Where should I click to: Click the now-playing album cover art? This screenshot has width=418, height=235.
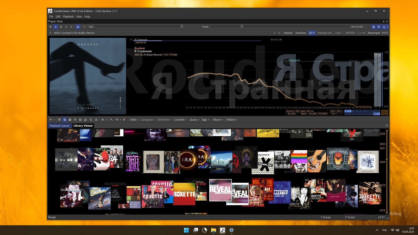click(88, 76)
